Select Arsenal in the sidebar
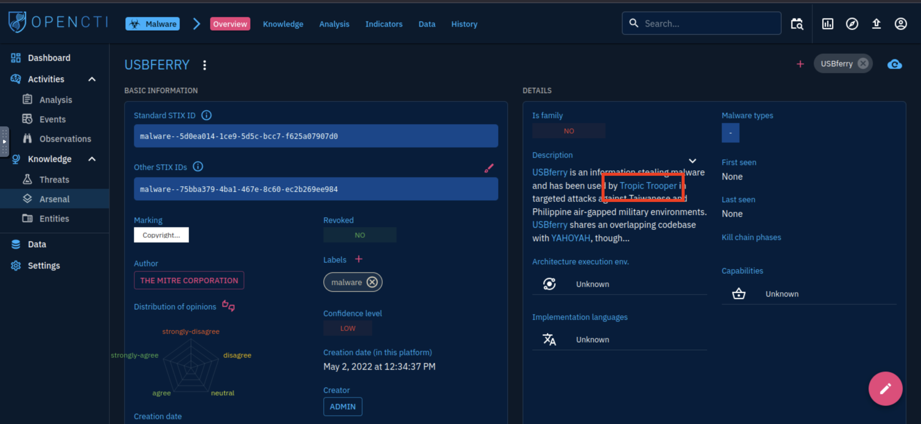 [55, 199]
